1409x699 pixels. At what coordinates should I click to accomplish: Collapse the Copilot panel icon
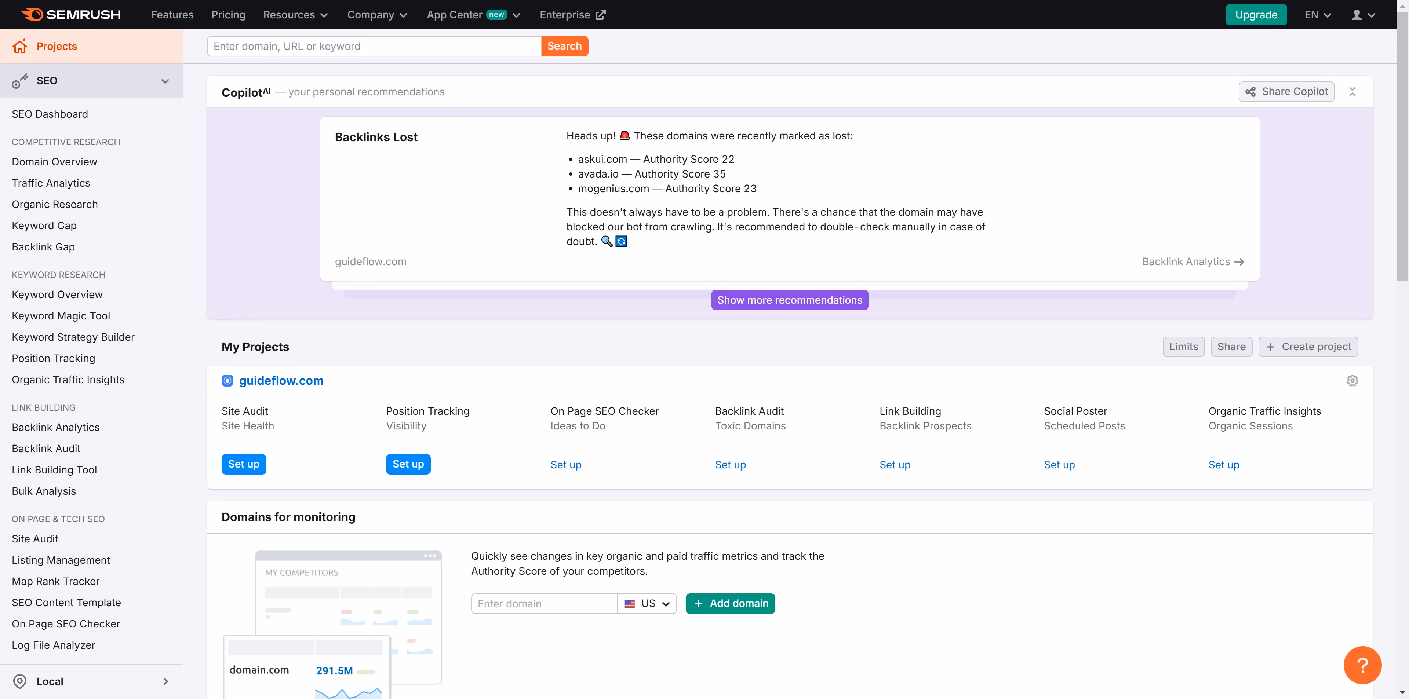tap(1352, 92)
